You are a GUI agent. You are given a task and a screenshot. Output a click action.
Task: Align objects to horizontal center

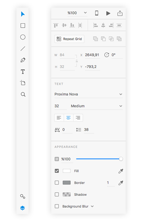point(103,26)
